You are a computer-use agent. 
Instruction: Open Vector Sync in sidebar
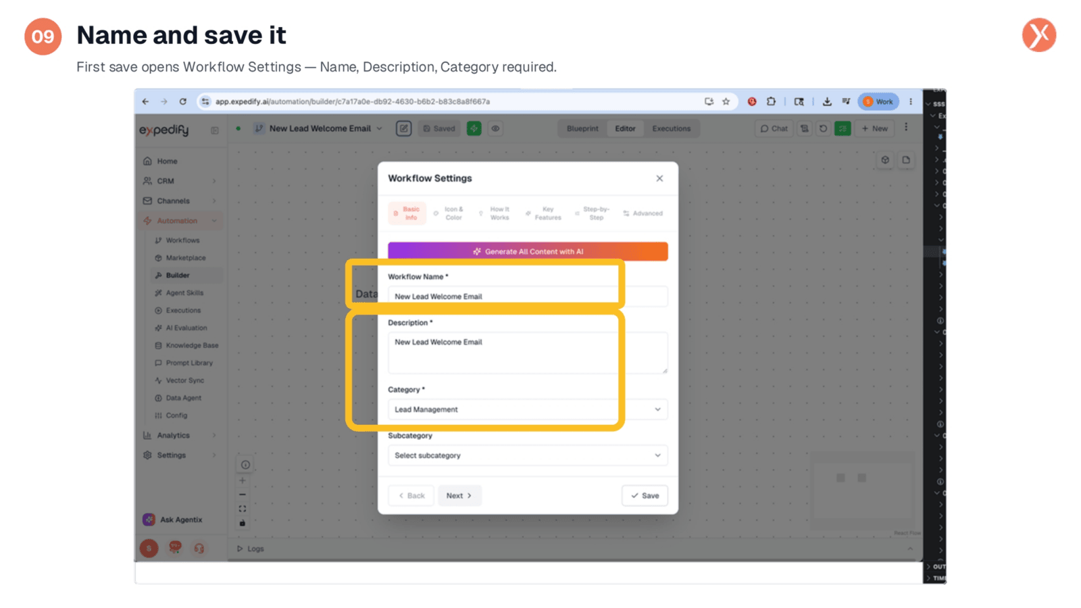(x=184, y=380)
